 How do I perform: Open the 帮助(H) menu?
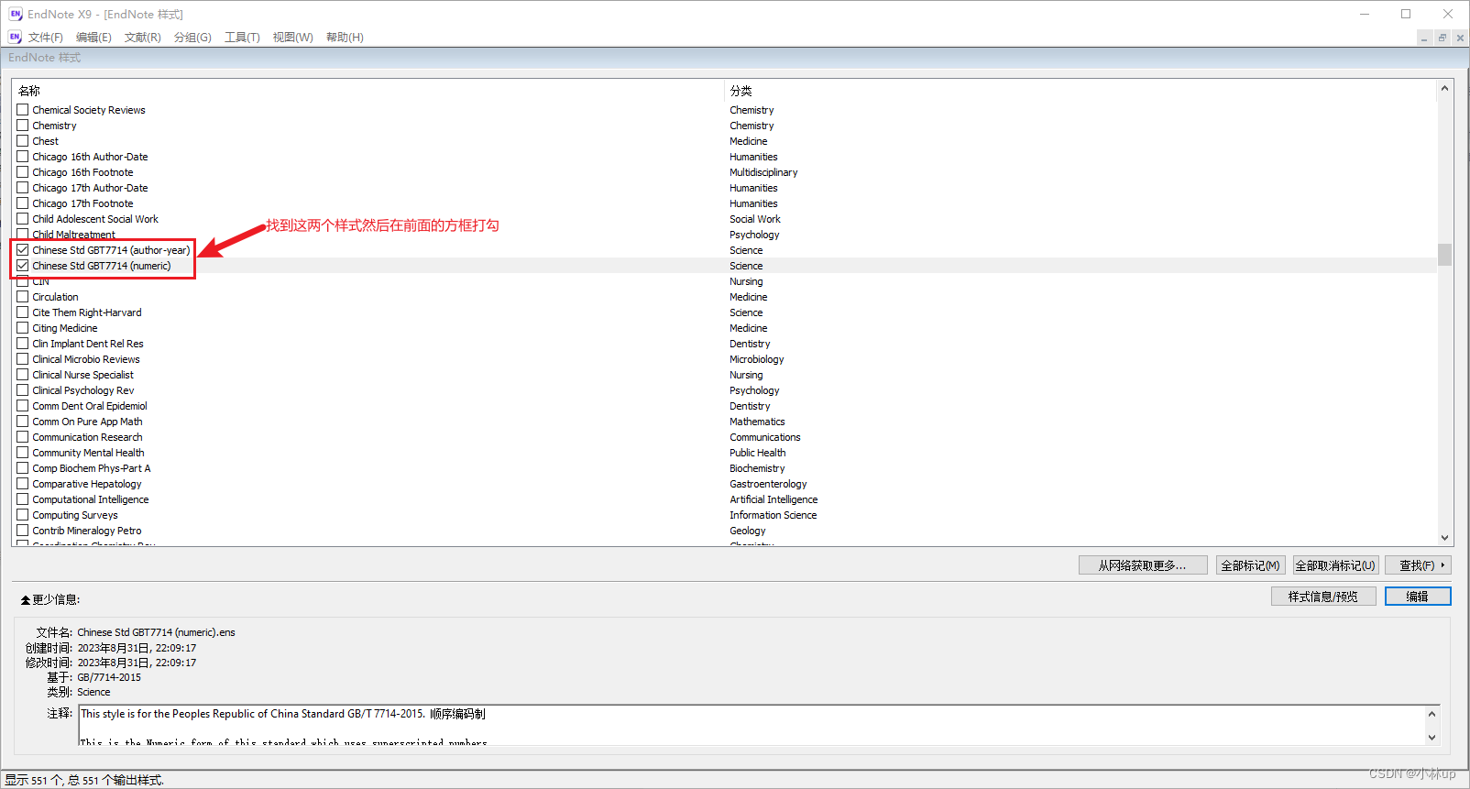pos(345,38)
